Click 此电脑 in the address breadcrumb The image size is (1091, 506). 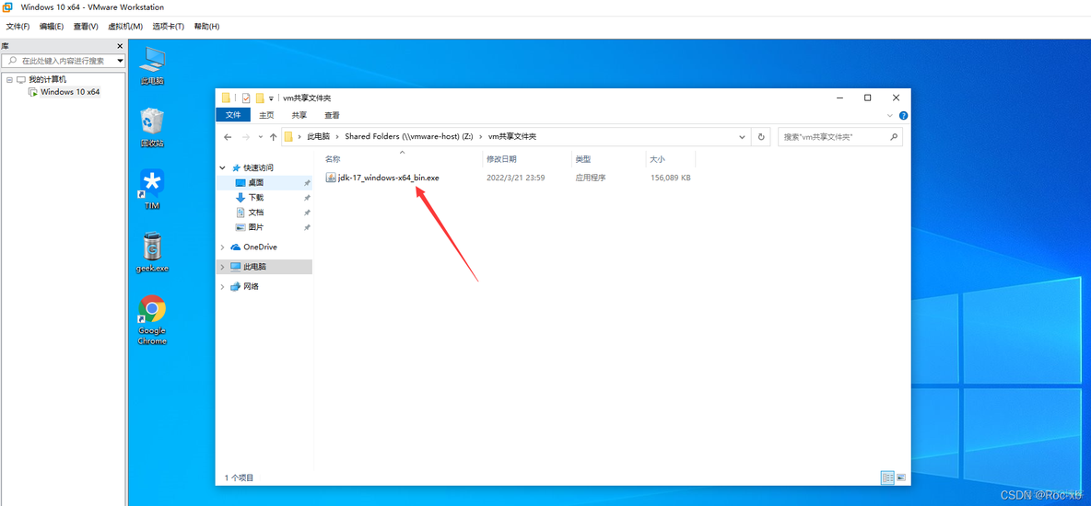click(318, 137)
